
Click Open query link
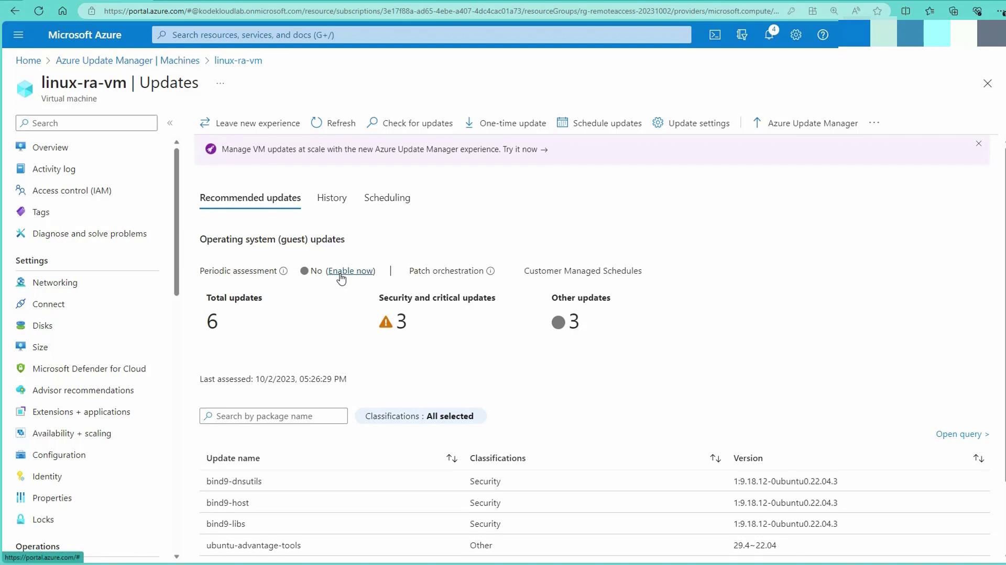[x=962, y=434]
